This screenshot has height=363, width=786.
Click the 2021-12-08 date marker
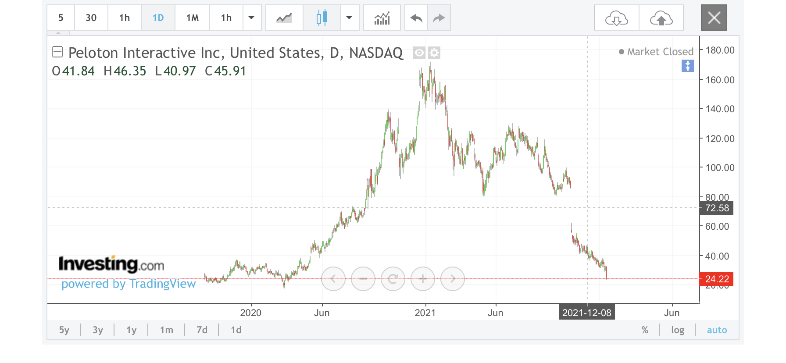point(587,313)
